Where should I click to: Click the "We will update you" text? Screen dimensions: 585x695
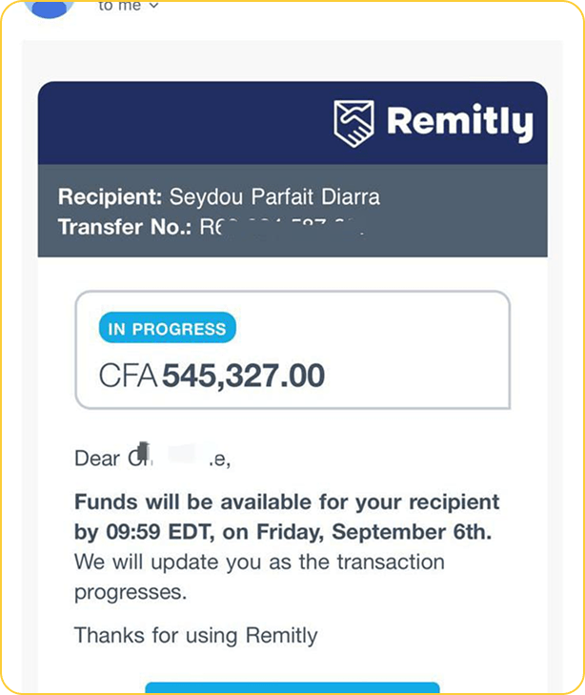click(x=259, y=562)
